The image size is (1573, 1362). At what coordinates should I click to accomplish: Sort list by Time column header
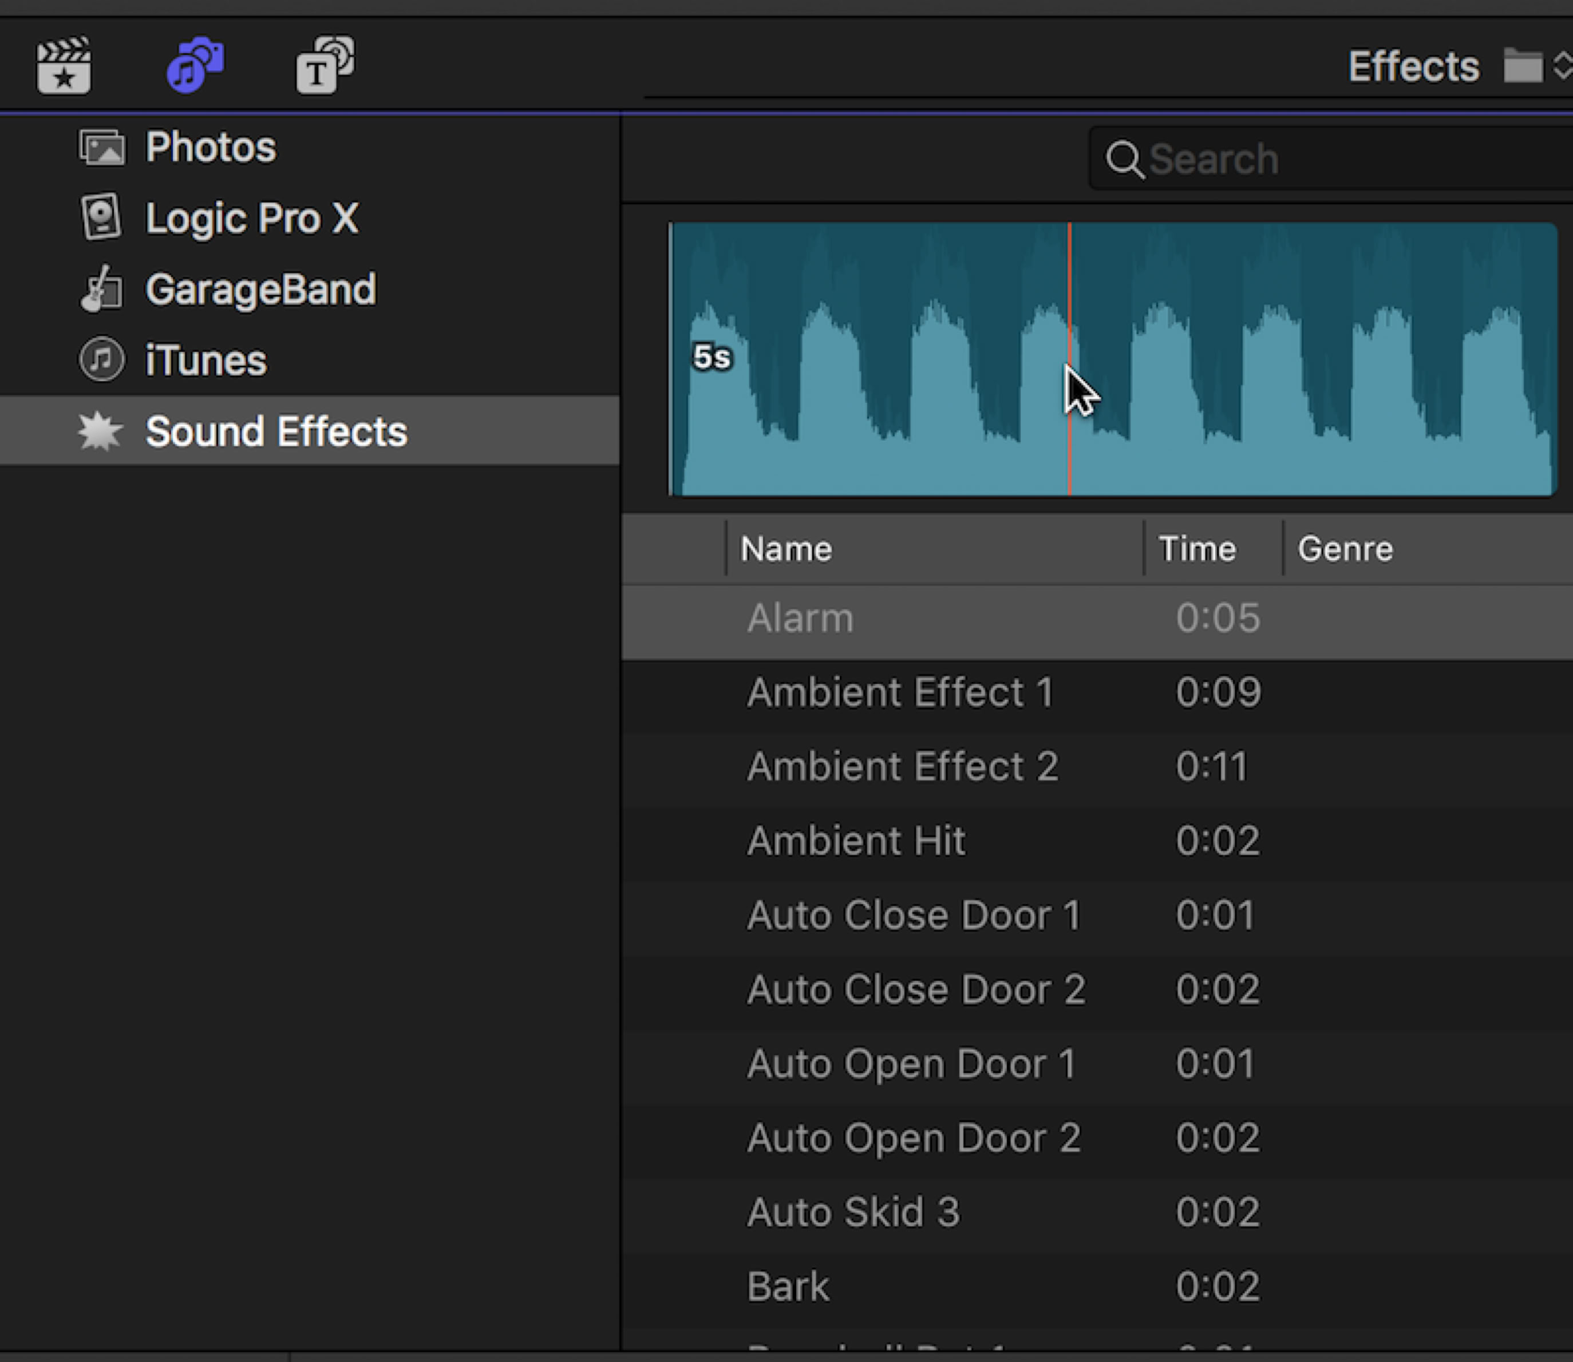pyautogui.click(x=1197, y=549)
